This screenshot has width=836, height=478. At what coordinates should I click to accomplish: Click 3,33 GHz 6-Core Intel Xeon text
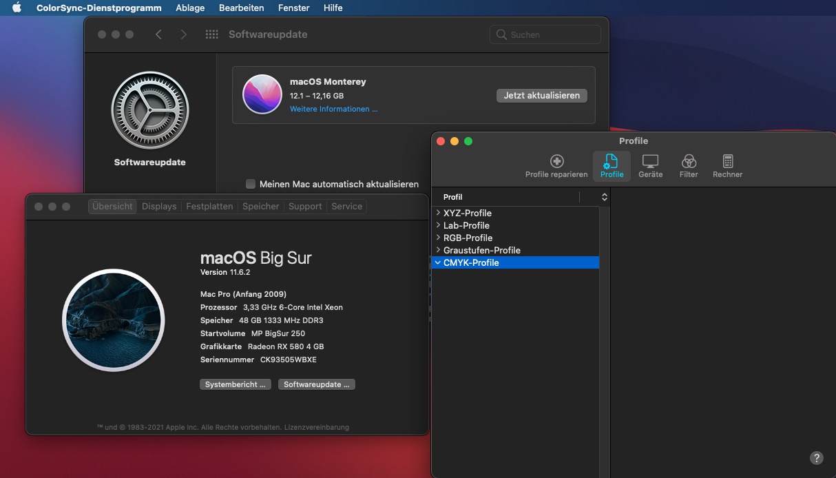[293, 307]
